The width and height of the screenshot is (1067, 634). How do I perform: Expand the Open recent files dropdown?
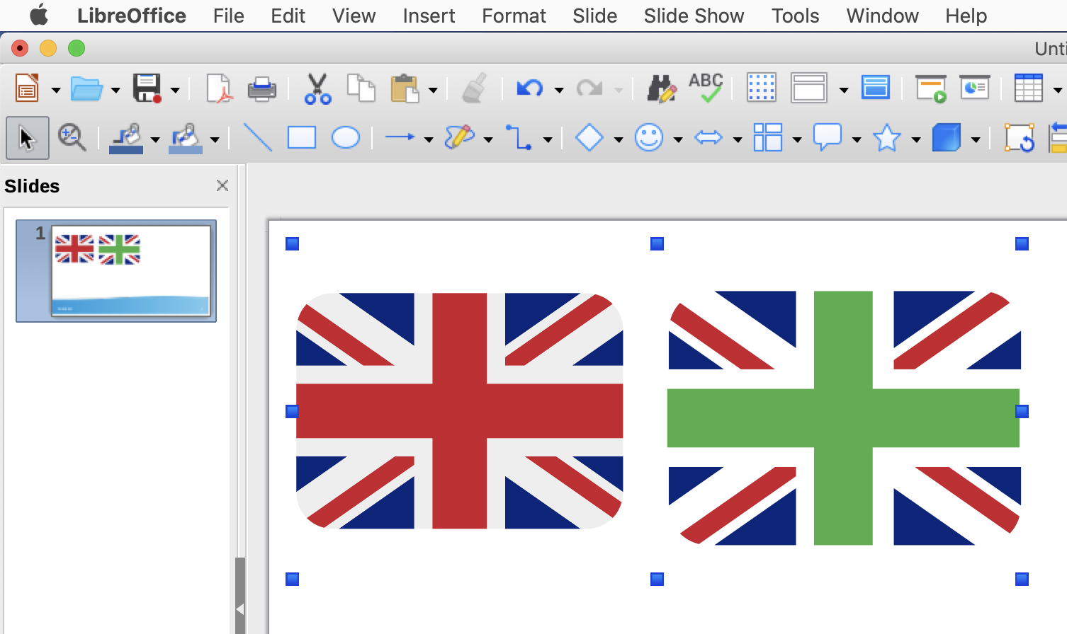(x=115, y=91)
